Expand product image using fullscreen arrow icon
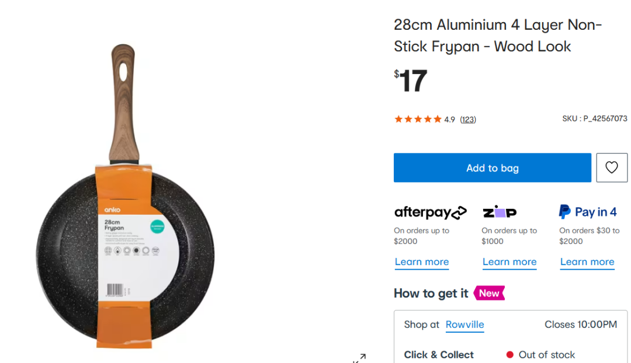This screenshot has height=363, width=631. (360, 358)
